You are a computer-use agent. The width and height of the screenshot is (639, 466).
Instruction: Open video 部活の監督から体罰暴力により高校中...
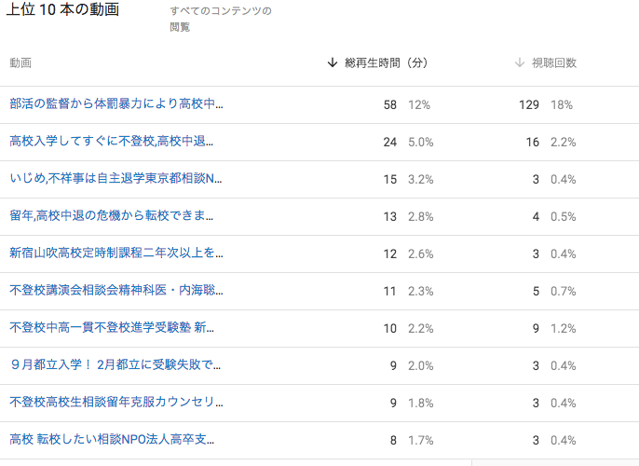116,104
